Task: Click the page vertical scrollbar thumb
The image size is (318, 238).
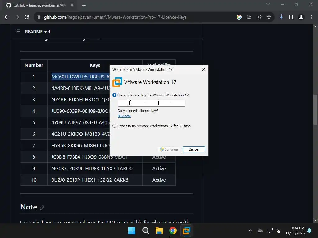Action: coord(315,110)
